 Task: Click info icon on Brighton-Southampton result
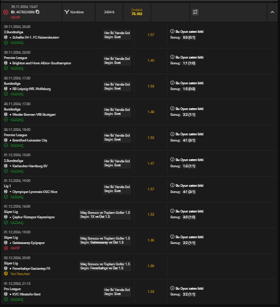click(172, 57)
